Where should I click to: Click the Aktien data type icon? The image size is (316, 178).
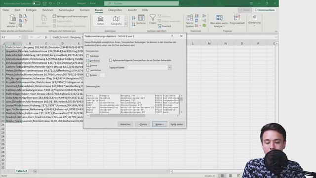click(100, 19)
